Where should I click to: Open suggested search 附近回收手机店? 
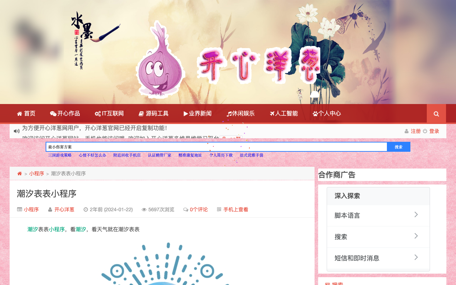(127, 155)
